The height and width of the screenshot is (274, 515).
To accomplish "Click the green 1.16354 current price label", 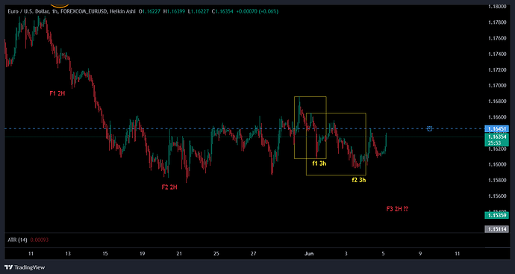I will click(x=496, y=140).
